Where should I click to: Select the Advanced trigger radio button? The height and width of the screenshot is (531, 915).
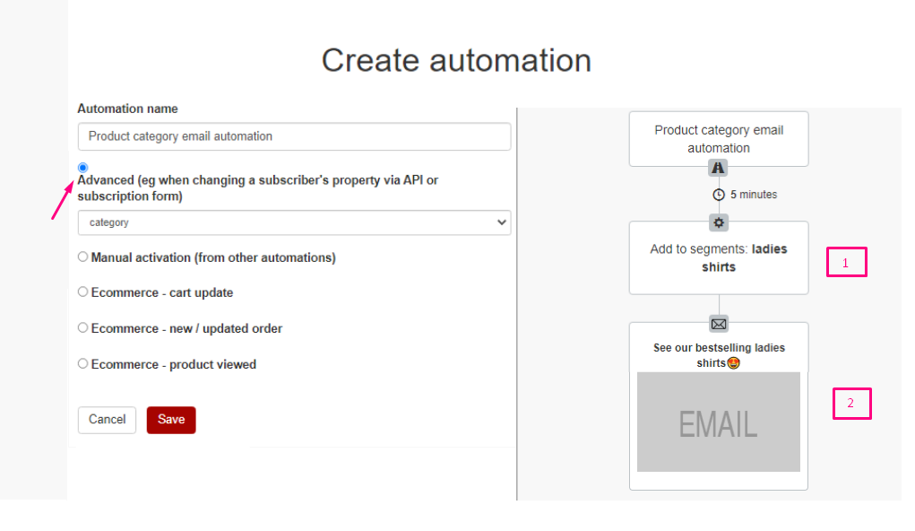tap(82, 168)
